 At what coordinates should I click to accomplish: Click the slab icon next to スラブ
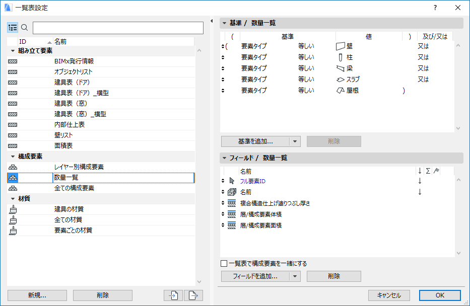[340, 80]
